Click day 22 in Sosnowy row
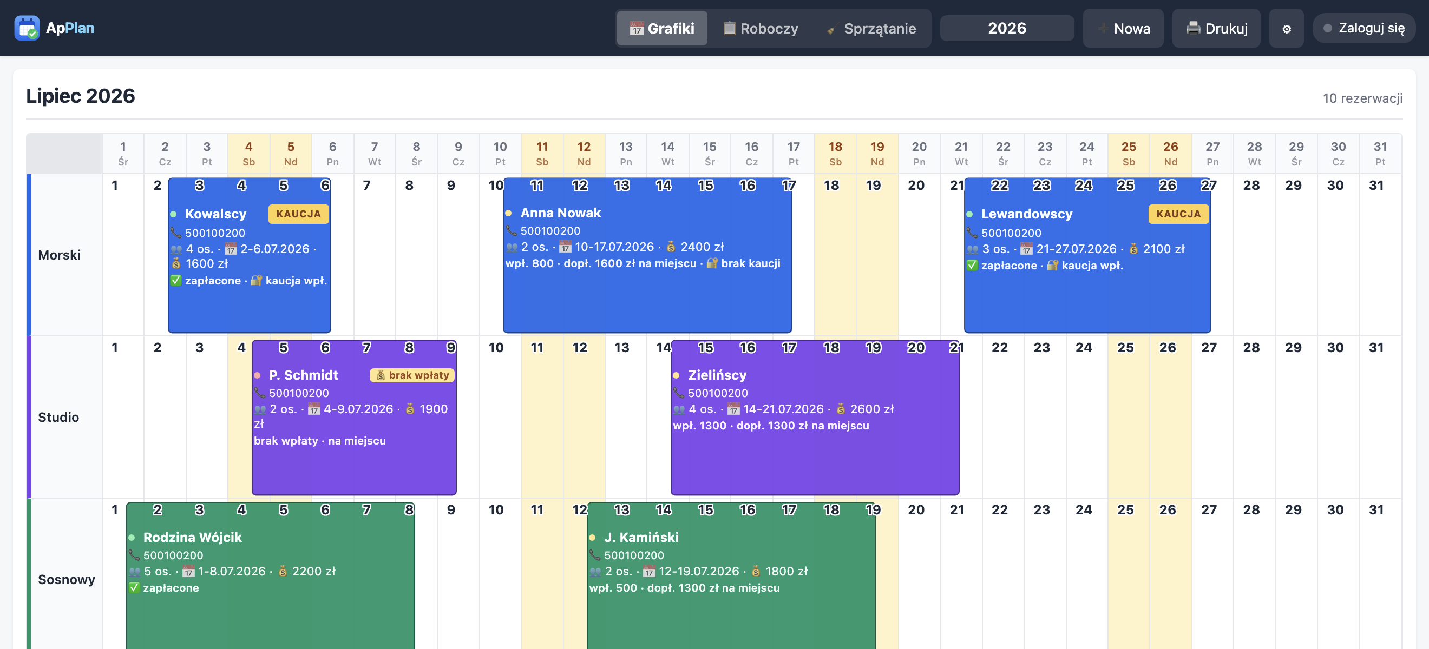 (x=1002, y=574)
